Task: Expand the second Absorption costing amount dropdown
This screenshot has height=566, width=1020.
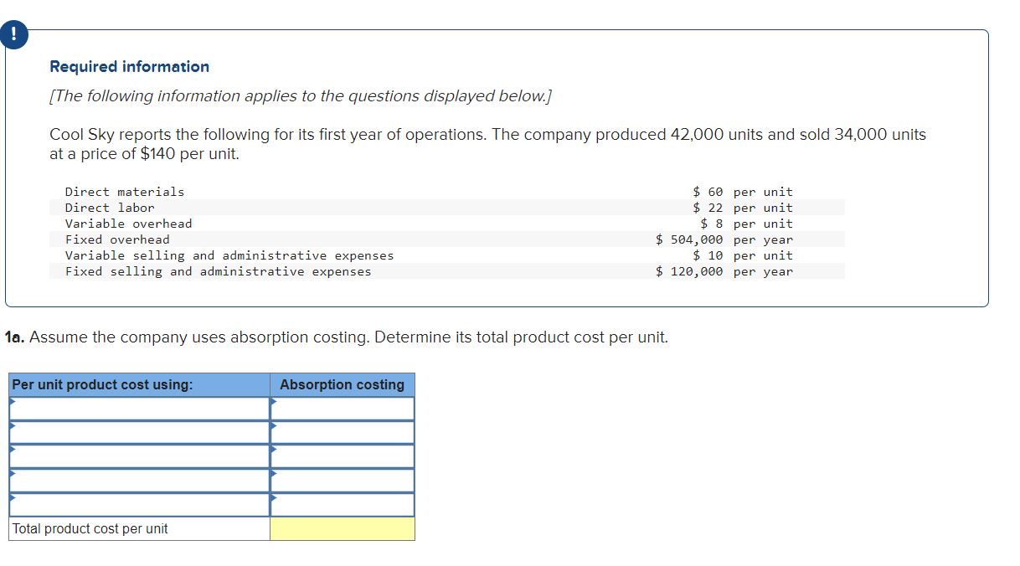Action: [341, 432]
